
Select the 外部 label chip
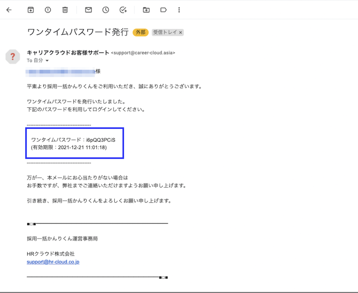(140, 32)
